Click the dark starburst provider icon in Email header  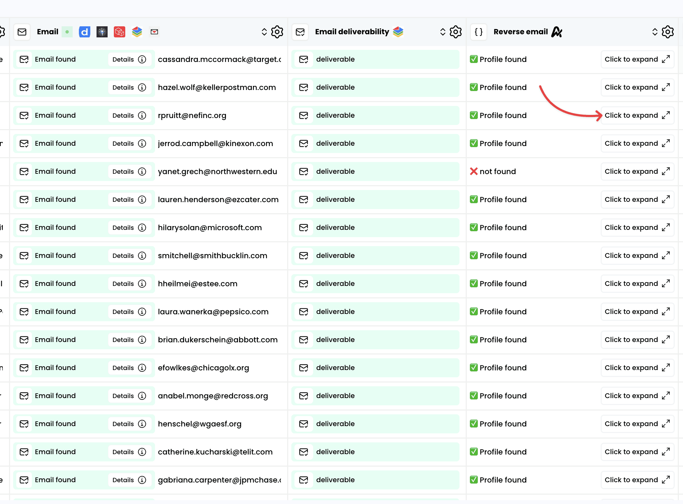102,32
